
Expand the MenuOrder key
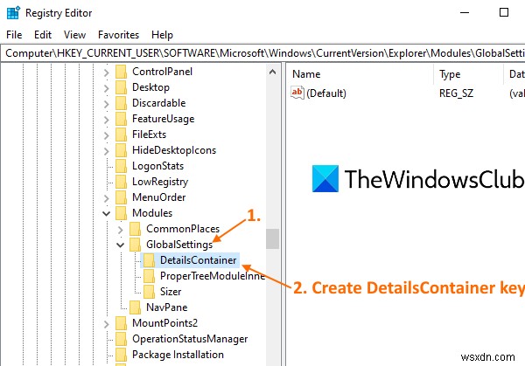[x=106, y=198]
